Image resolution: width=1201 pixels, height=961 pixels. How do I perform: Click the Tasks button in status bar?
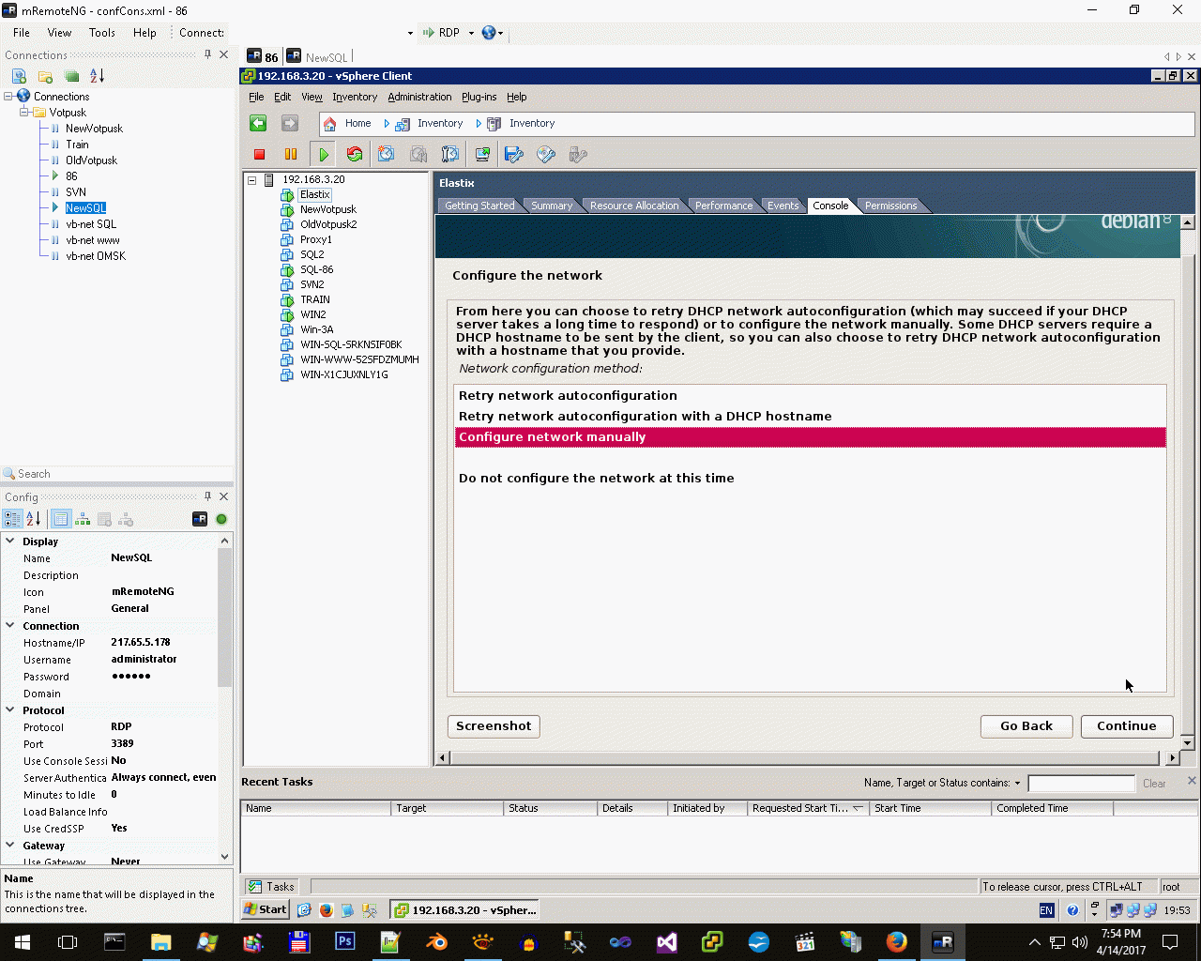pos(271,887)
